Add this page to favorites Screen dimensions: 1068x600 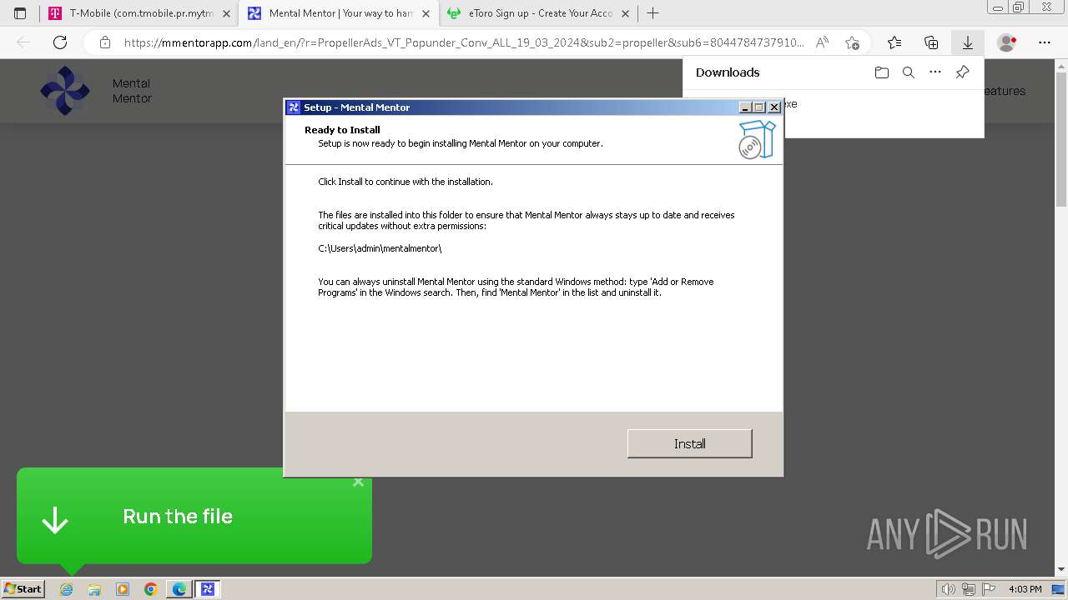[x=852, y=42]
